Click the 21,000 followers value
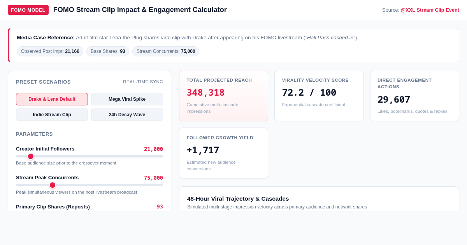 pyautogui.click(x=153, y=149)
